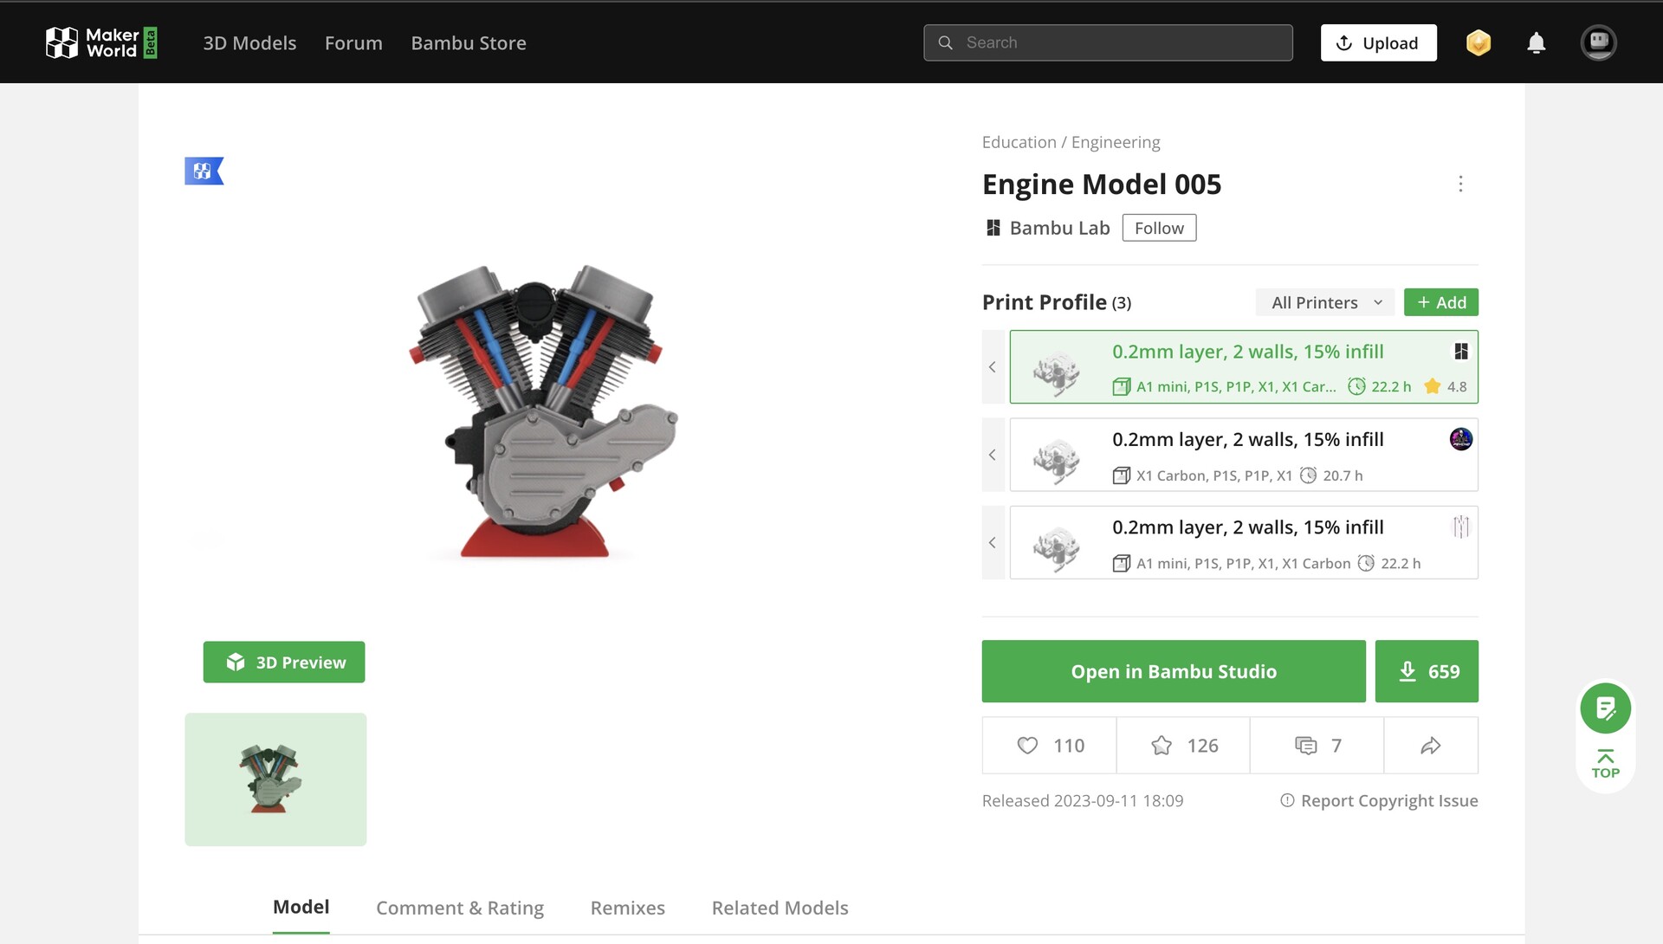Select the first print profile, rated 4.8
Image resolution: width=1663 pixels, height=944 pixels.
(1243, 366)
